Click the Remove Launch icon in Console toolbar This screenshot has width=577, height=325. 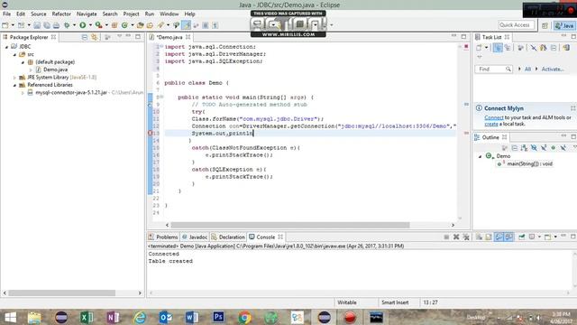coord(456,237)
